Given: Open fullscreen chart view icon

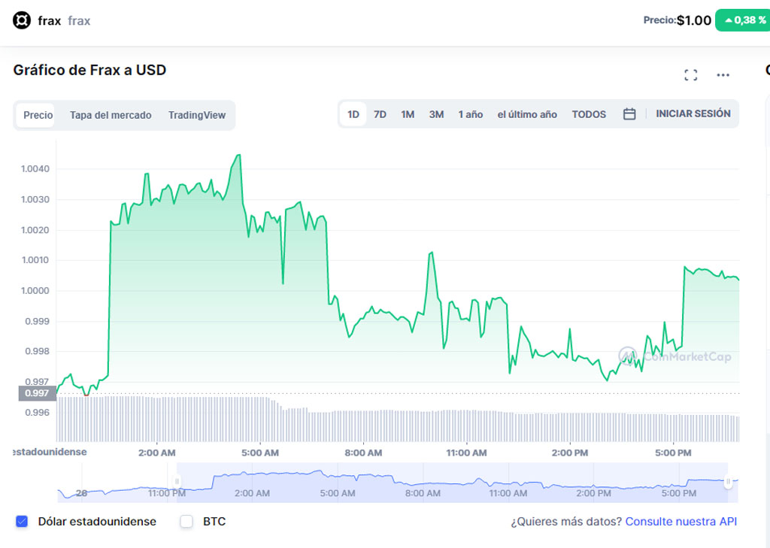Looking at the screenshot, I should 690,75.
